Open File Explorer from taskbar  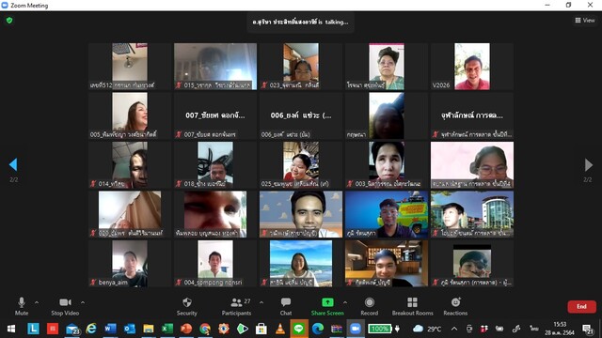[x=149, y=329]
